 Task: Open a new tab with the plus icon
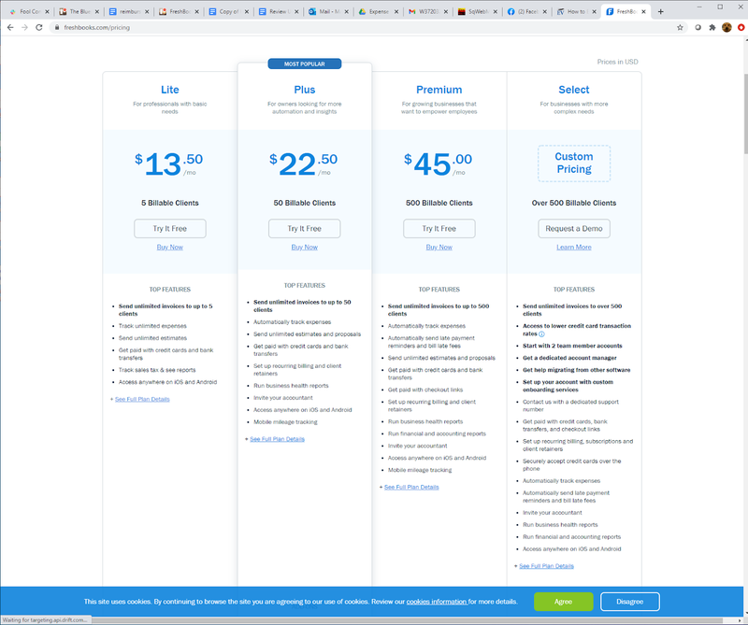pos(661,11)
